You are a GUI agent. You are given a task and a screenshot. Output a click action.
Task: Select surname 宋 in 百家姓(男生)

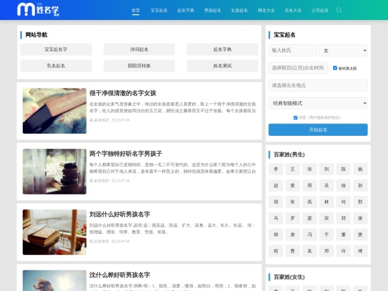tap(327, 219)
